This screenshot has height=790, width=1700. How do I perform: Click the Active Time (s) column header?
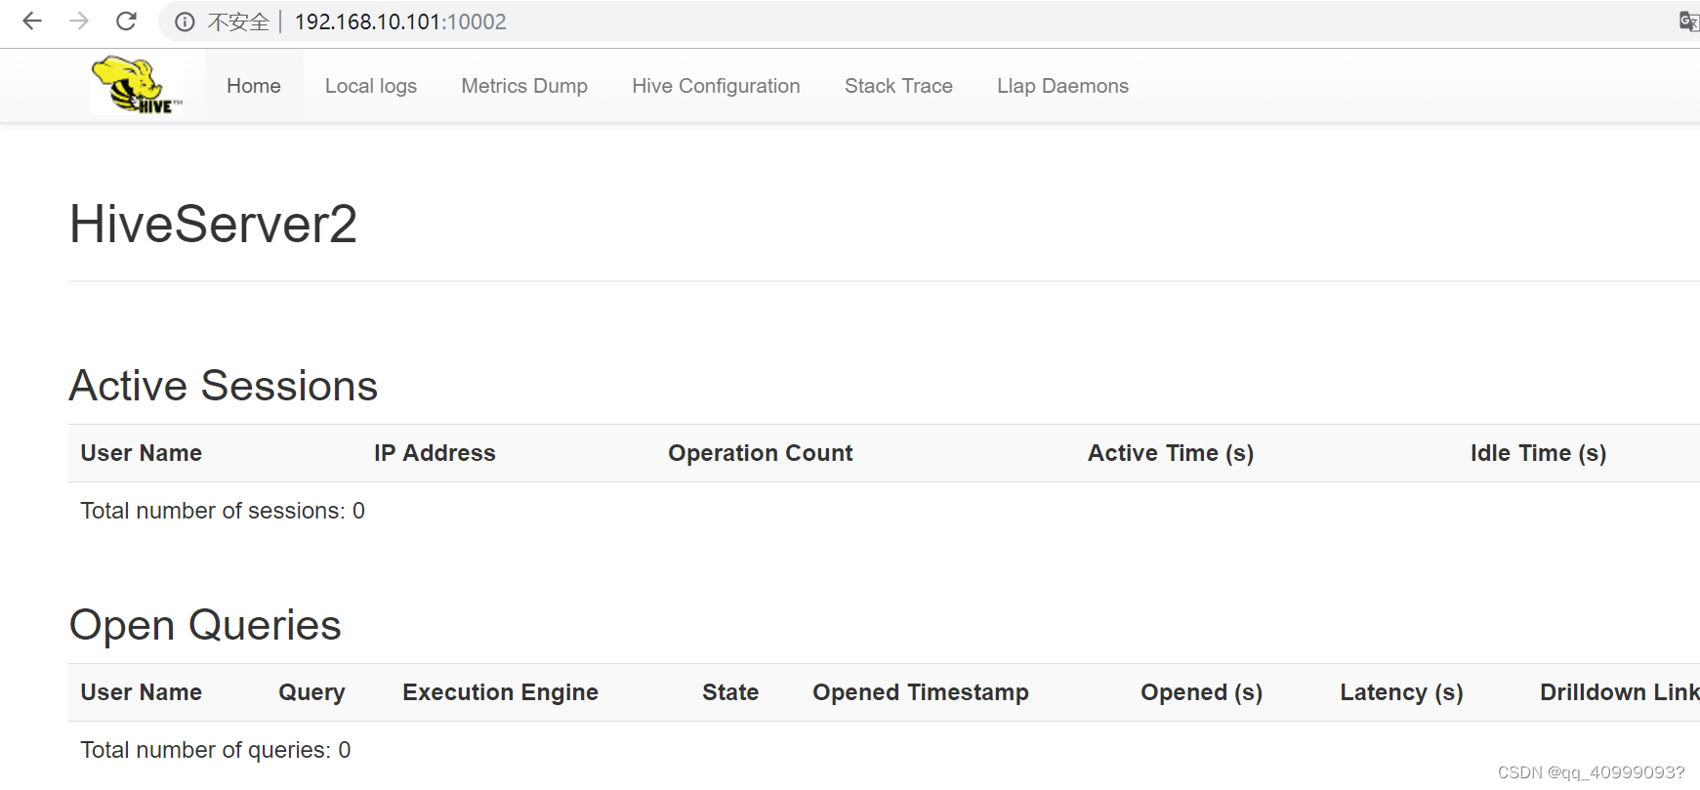click(1171, 453)
